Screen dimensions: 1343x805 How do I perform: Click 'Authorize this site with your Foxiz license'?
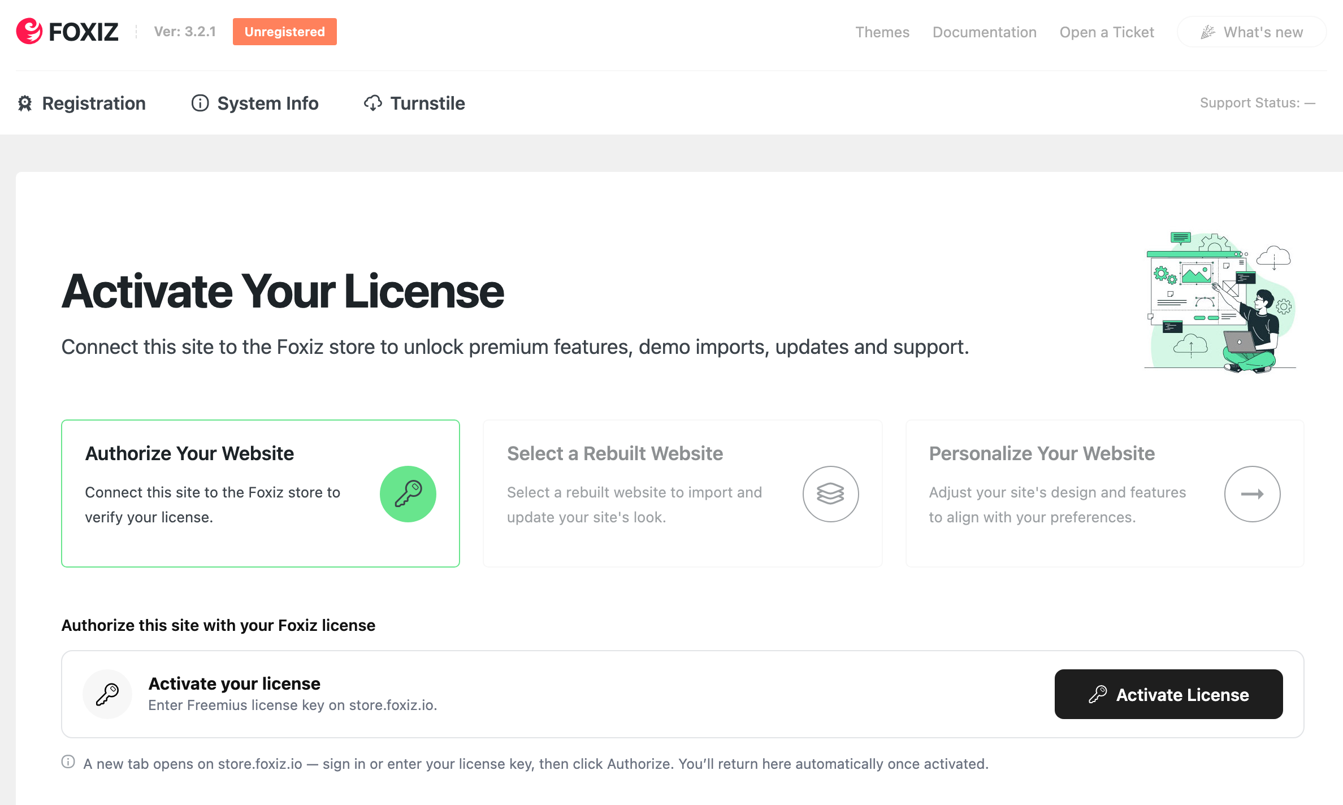coord(218,625)
